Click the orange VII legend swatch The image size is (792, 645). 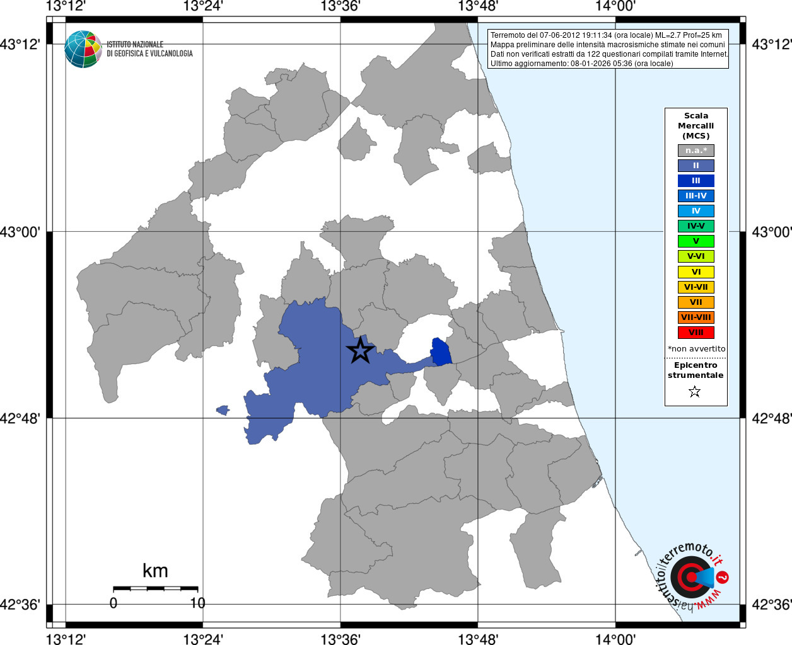[696, 302]
